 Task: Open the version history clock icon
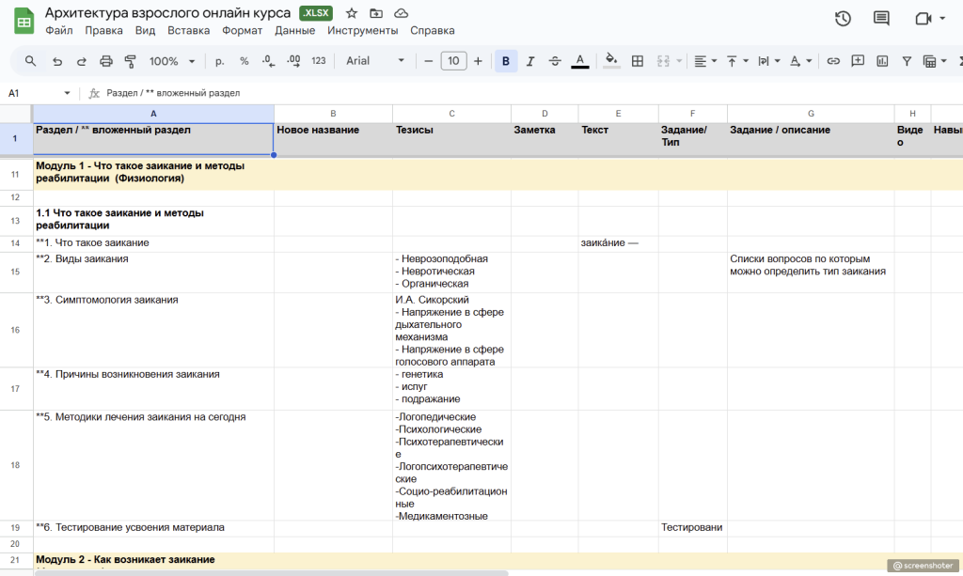click(843, 18)
